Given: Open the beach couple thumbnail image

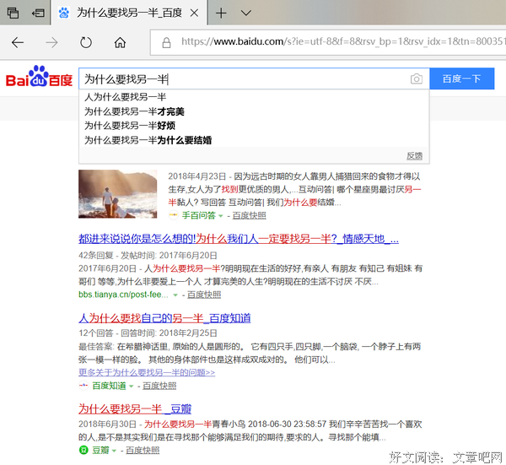Looking at the screenshot, I should (117, 194).
